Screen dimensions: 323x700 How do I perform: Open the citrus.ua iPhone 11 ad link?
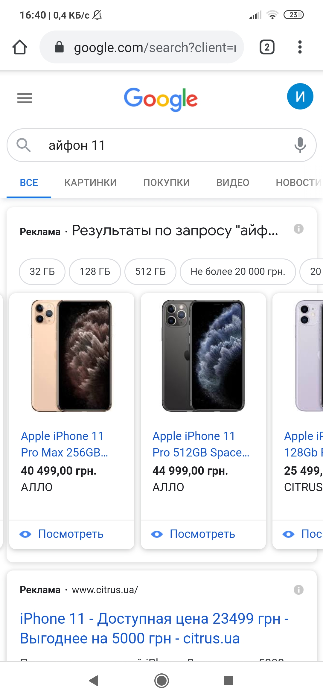coord(154,628)
